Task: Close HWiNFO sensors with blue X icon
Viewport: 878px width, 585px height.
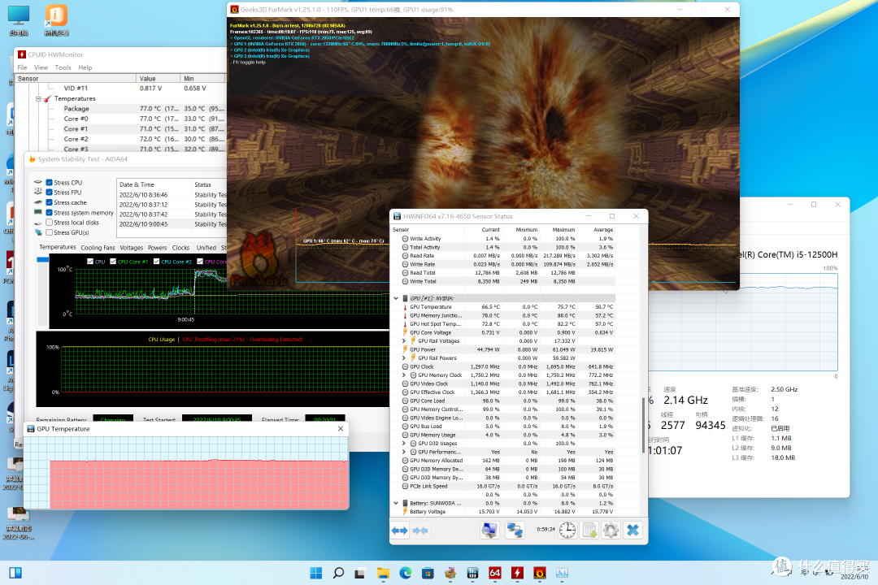Action: click(632, 530)
